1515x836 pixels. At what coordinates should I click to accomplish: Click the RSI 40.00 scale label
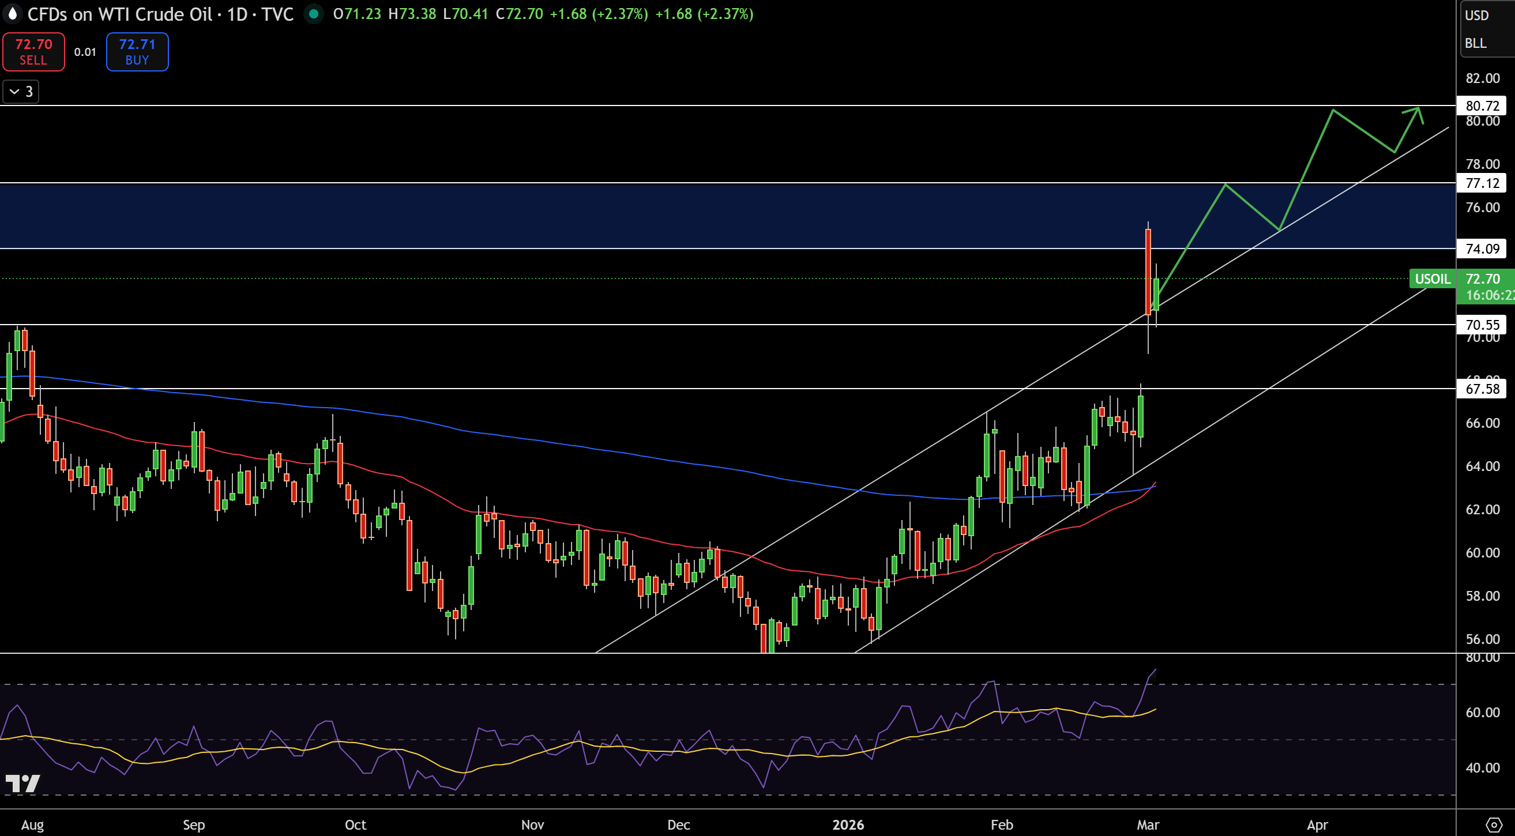tap(1483, 768)
